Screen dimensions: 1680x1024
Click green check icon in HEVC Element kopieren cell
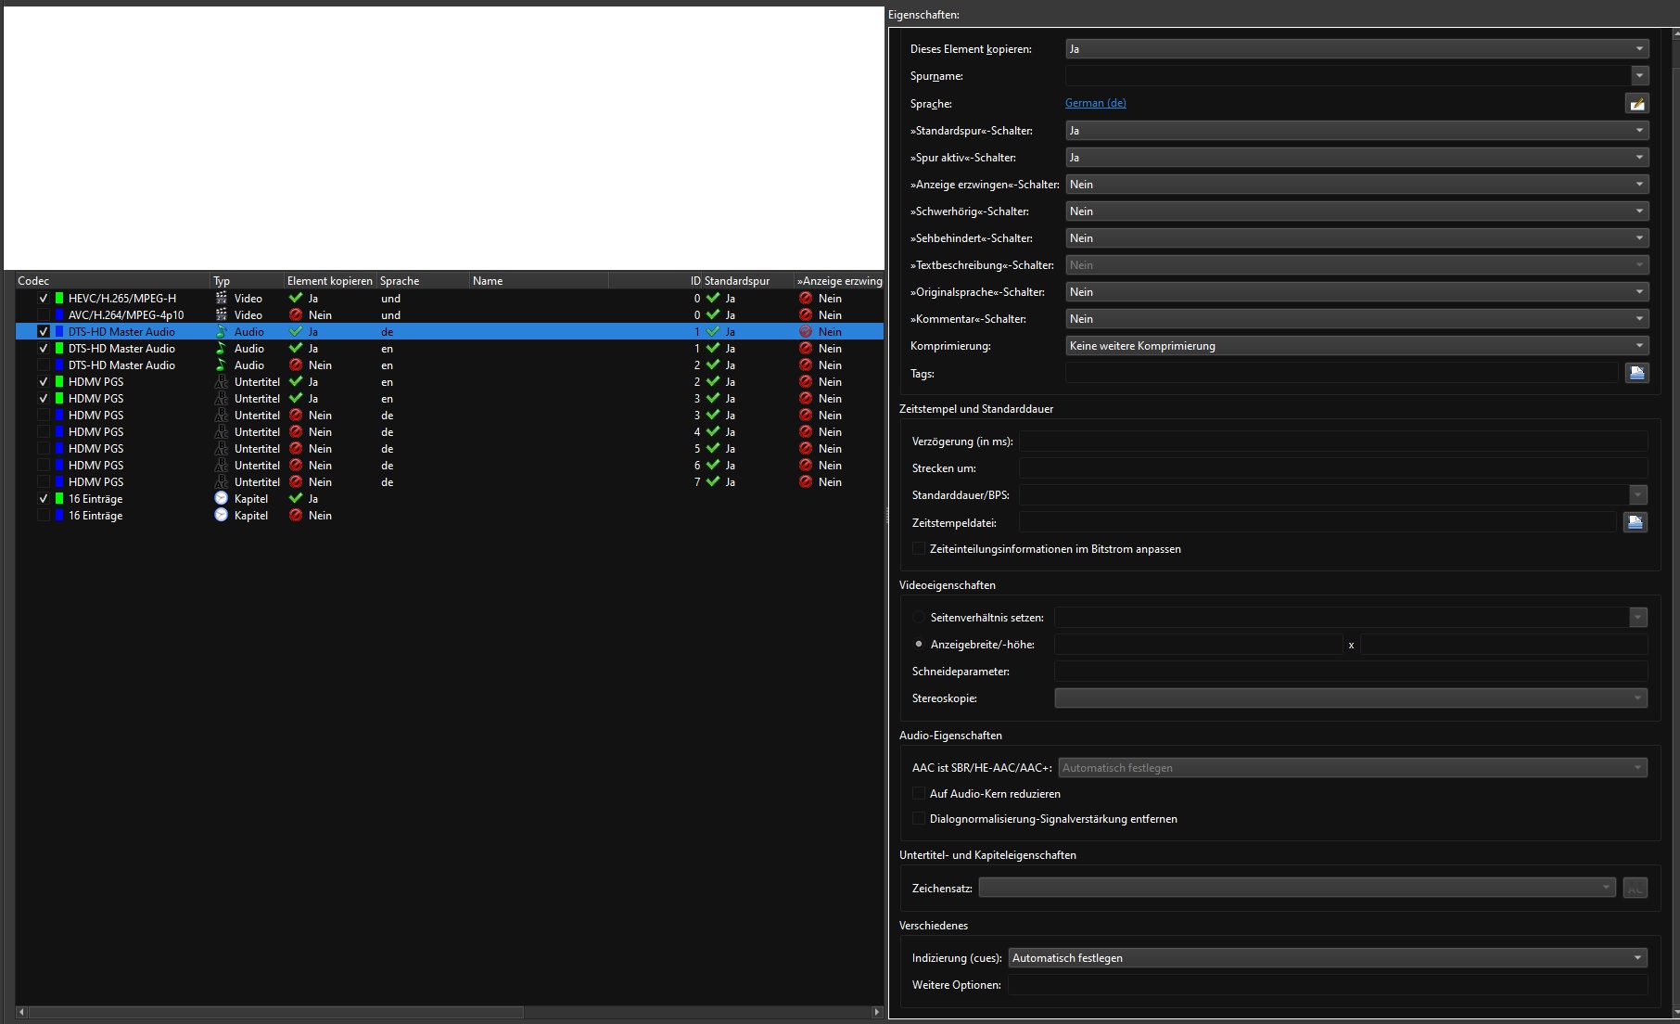coord(296,298)
